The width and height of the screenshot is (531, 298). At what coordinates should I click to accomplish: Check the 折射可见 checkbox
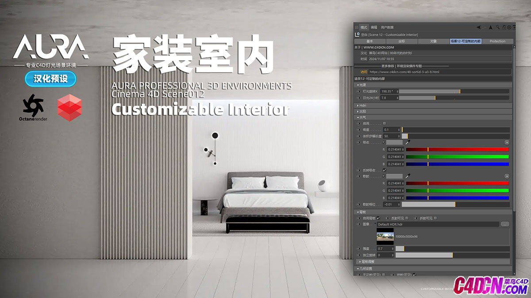435,218
